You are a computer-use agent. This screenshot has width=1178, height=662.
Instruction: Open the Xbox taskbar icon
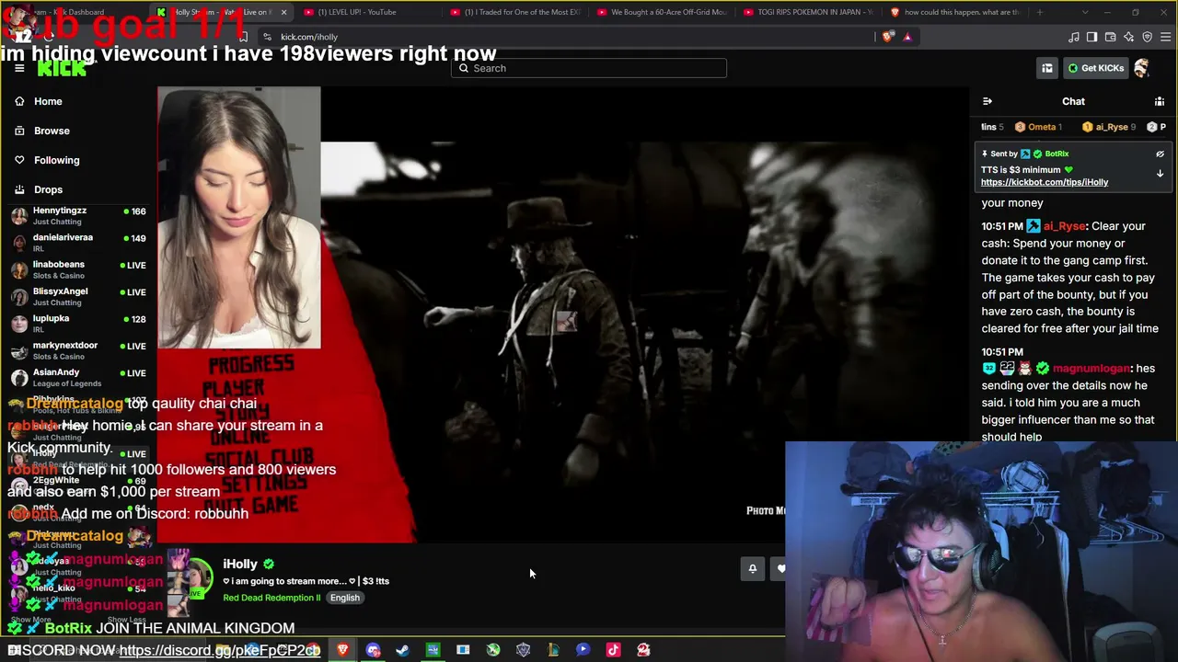[x=493, y=650]
